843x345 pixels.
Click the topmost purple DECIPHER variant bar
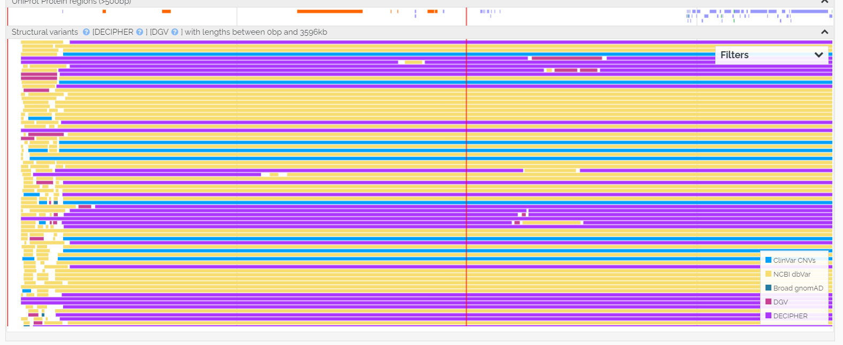tap(451, 42)
